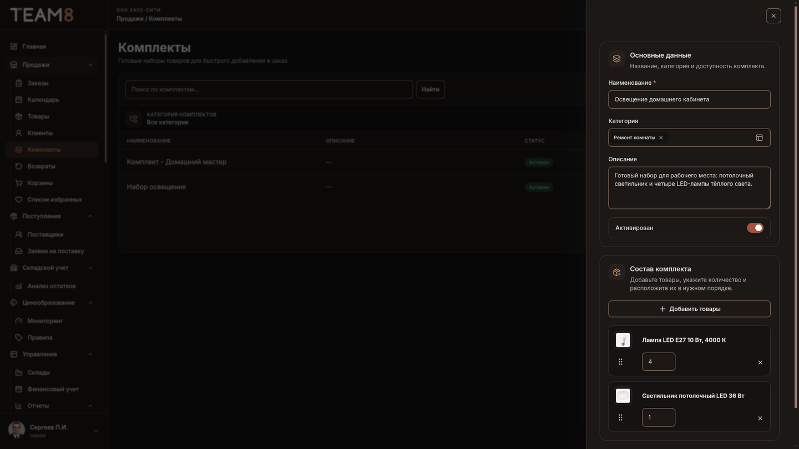This screenshot has width=799, height=449.
Task: Open Главная in the sidebar
Action: (53, 47)
